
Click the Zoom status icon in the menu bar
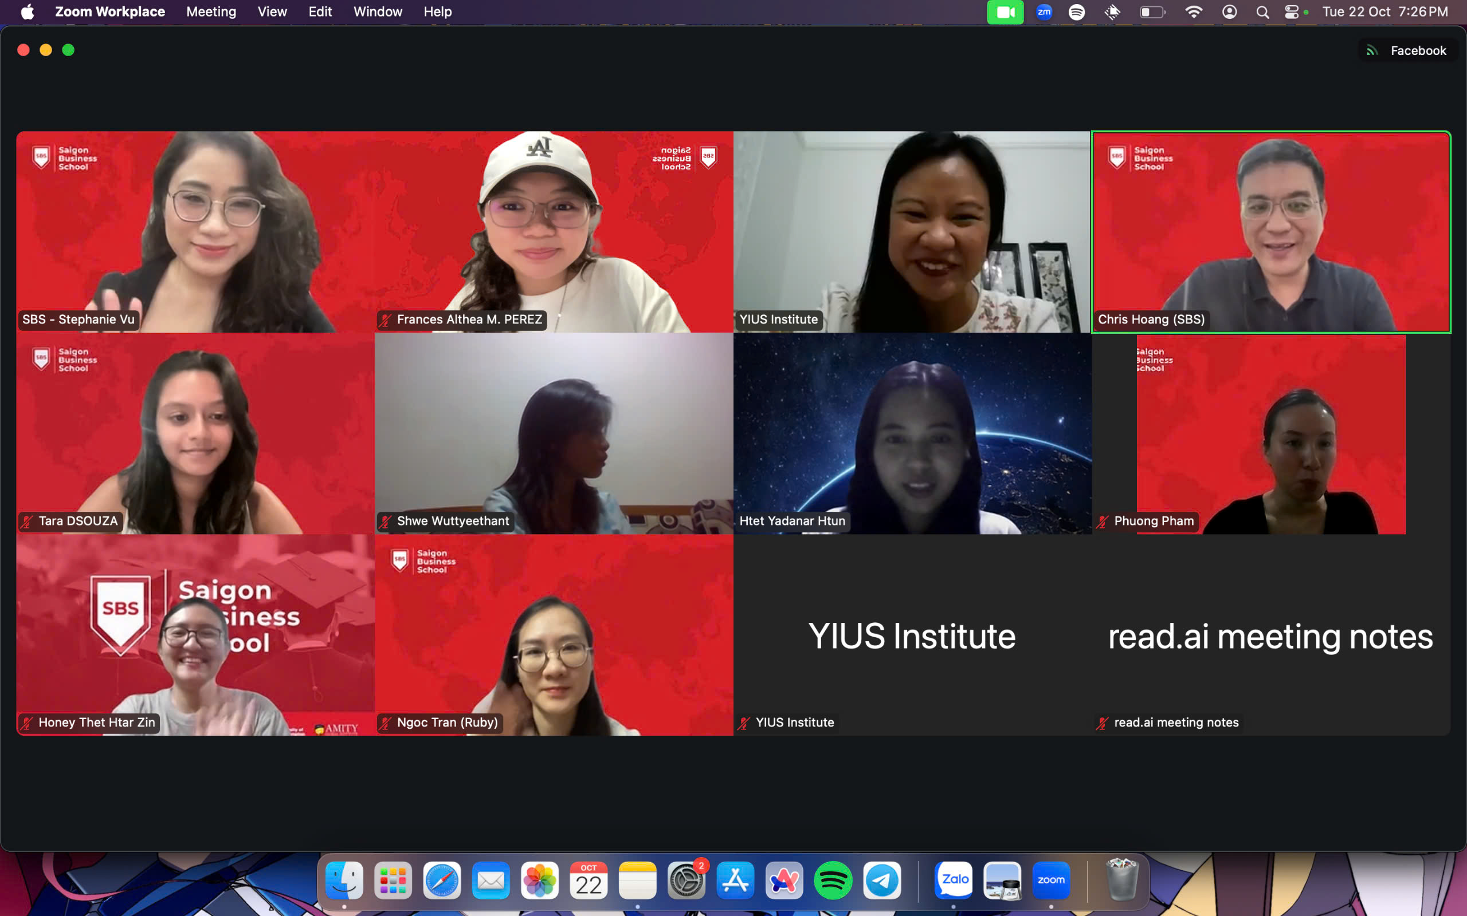(1044, 11)
